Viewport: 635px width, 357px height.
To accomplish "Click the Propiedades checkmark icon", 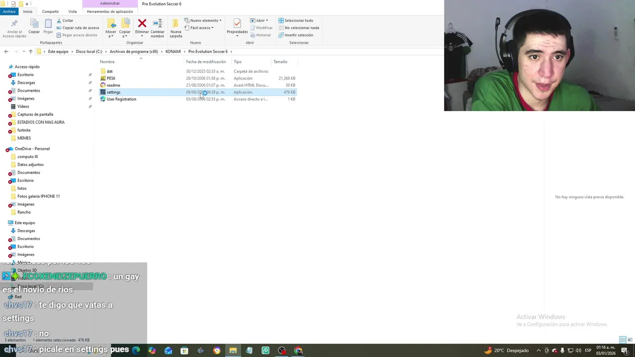I will (x=237, y=23).
